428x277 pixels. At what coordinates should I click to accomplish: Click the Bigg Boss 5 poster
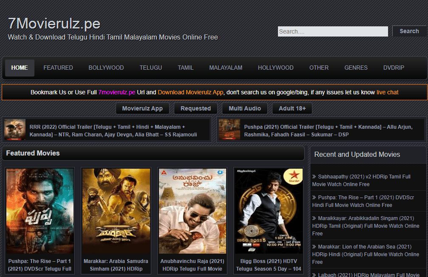269,211
